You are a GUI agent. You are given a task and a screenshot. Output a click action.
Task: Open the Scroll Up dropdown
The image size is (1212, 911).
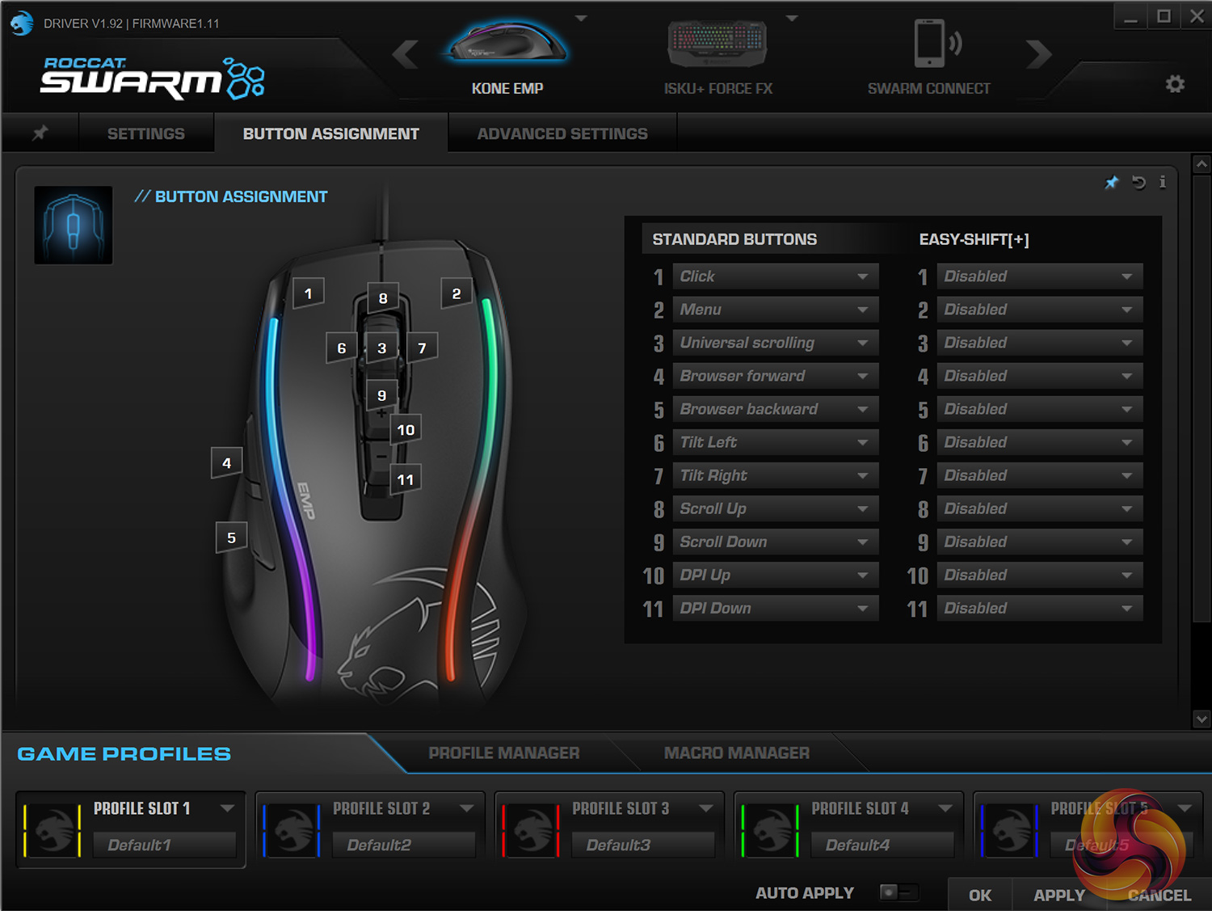coord(776,508)
